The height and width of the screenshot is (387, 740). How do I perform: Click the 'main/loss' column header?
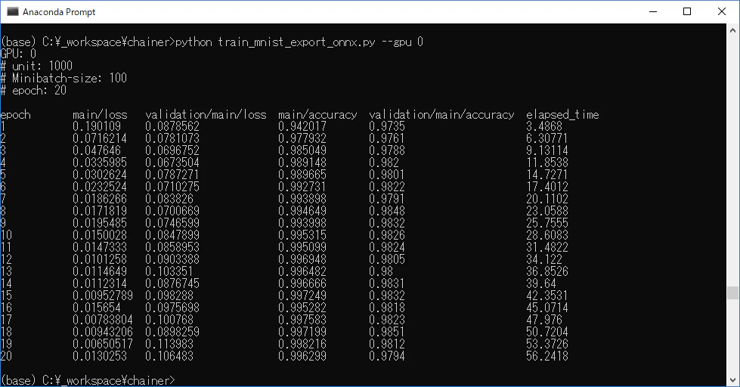tap(100, 115)
